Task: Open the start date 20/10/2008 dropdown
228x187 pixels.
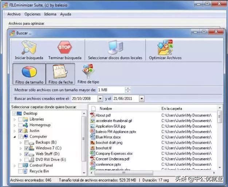Action: pyautogui.click(x=100, y=99)
